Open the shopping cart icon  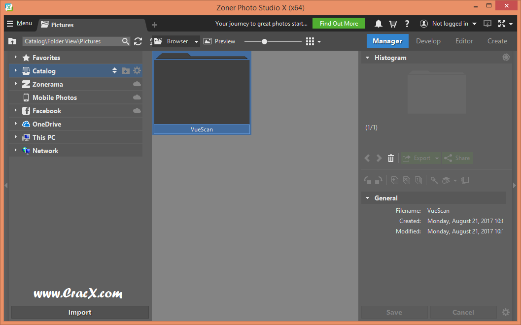[x=393, y=24]
